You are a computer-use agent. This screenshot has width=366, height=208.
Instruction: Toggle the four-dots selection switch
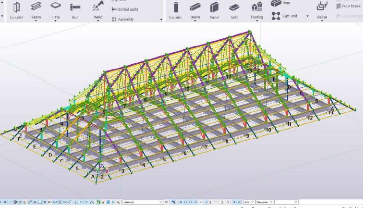5,202
